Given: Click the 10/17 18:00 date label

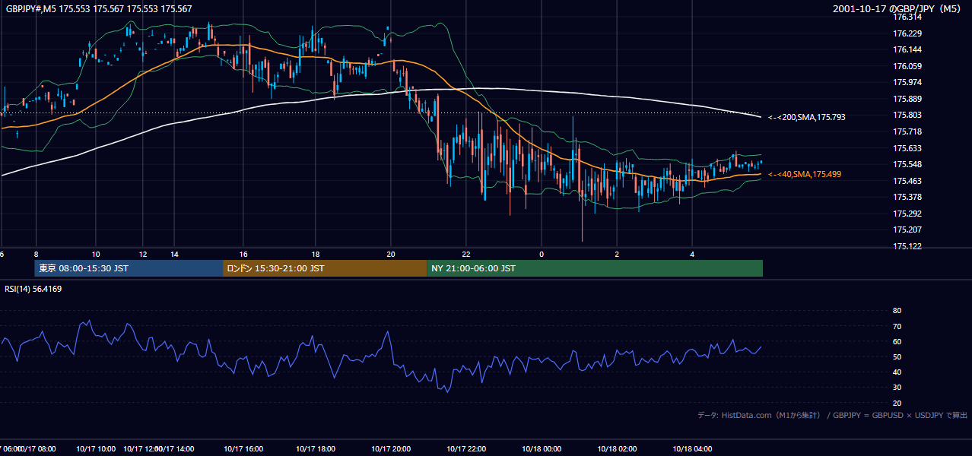Looking at the screenshot, I should pyautogui.click(x=316, y=449).
